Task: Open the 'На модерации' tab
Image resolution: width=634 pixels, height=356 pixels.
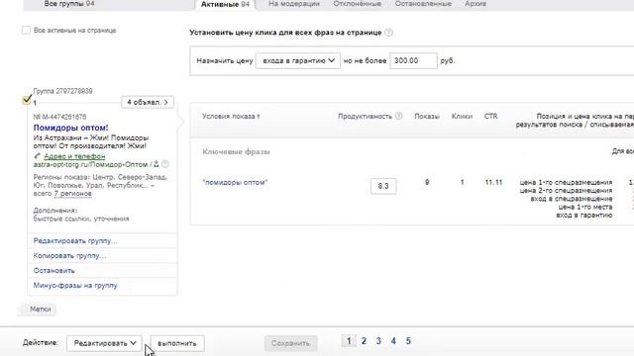Action: pyautogui.click(x=294, y=4)
